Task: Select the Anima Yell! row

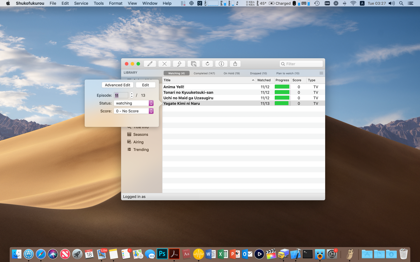Action: pos(244,87)
